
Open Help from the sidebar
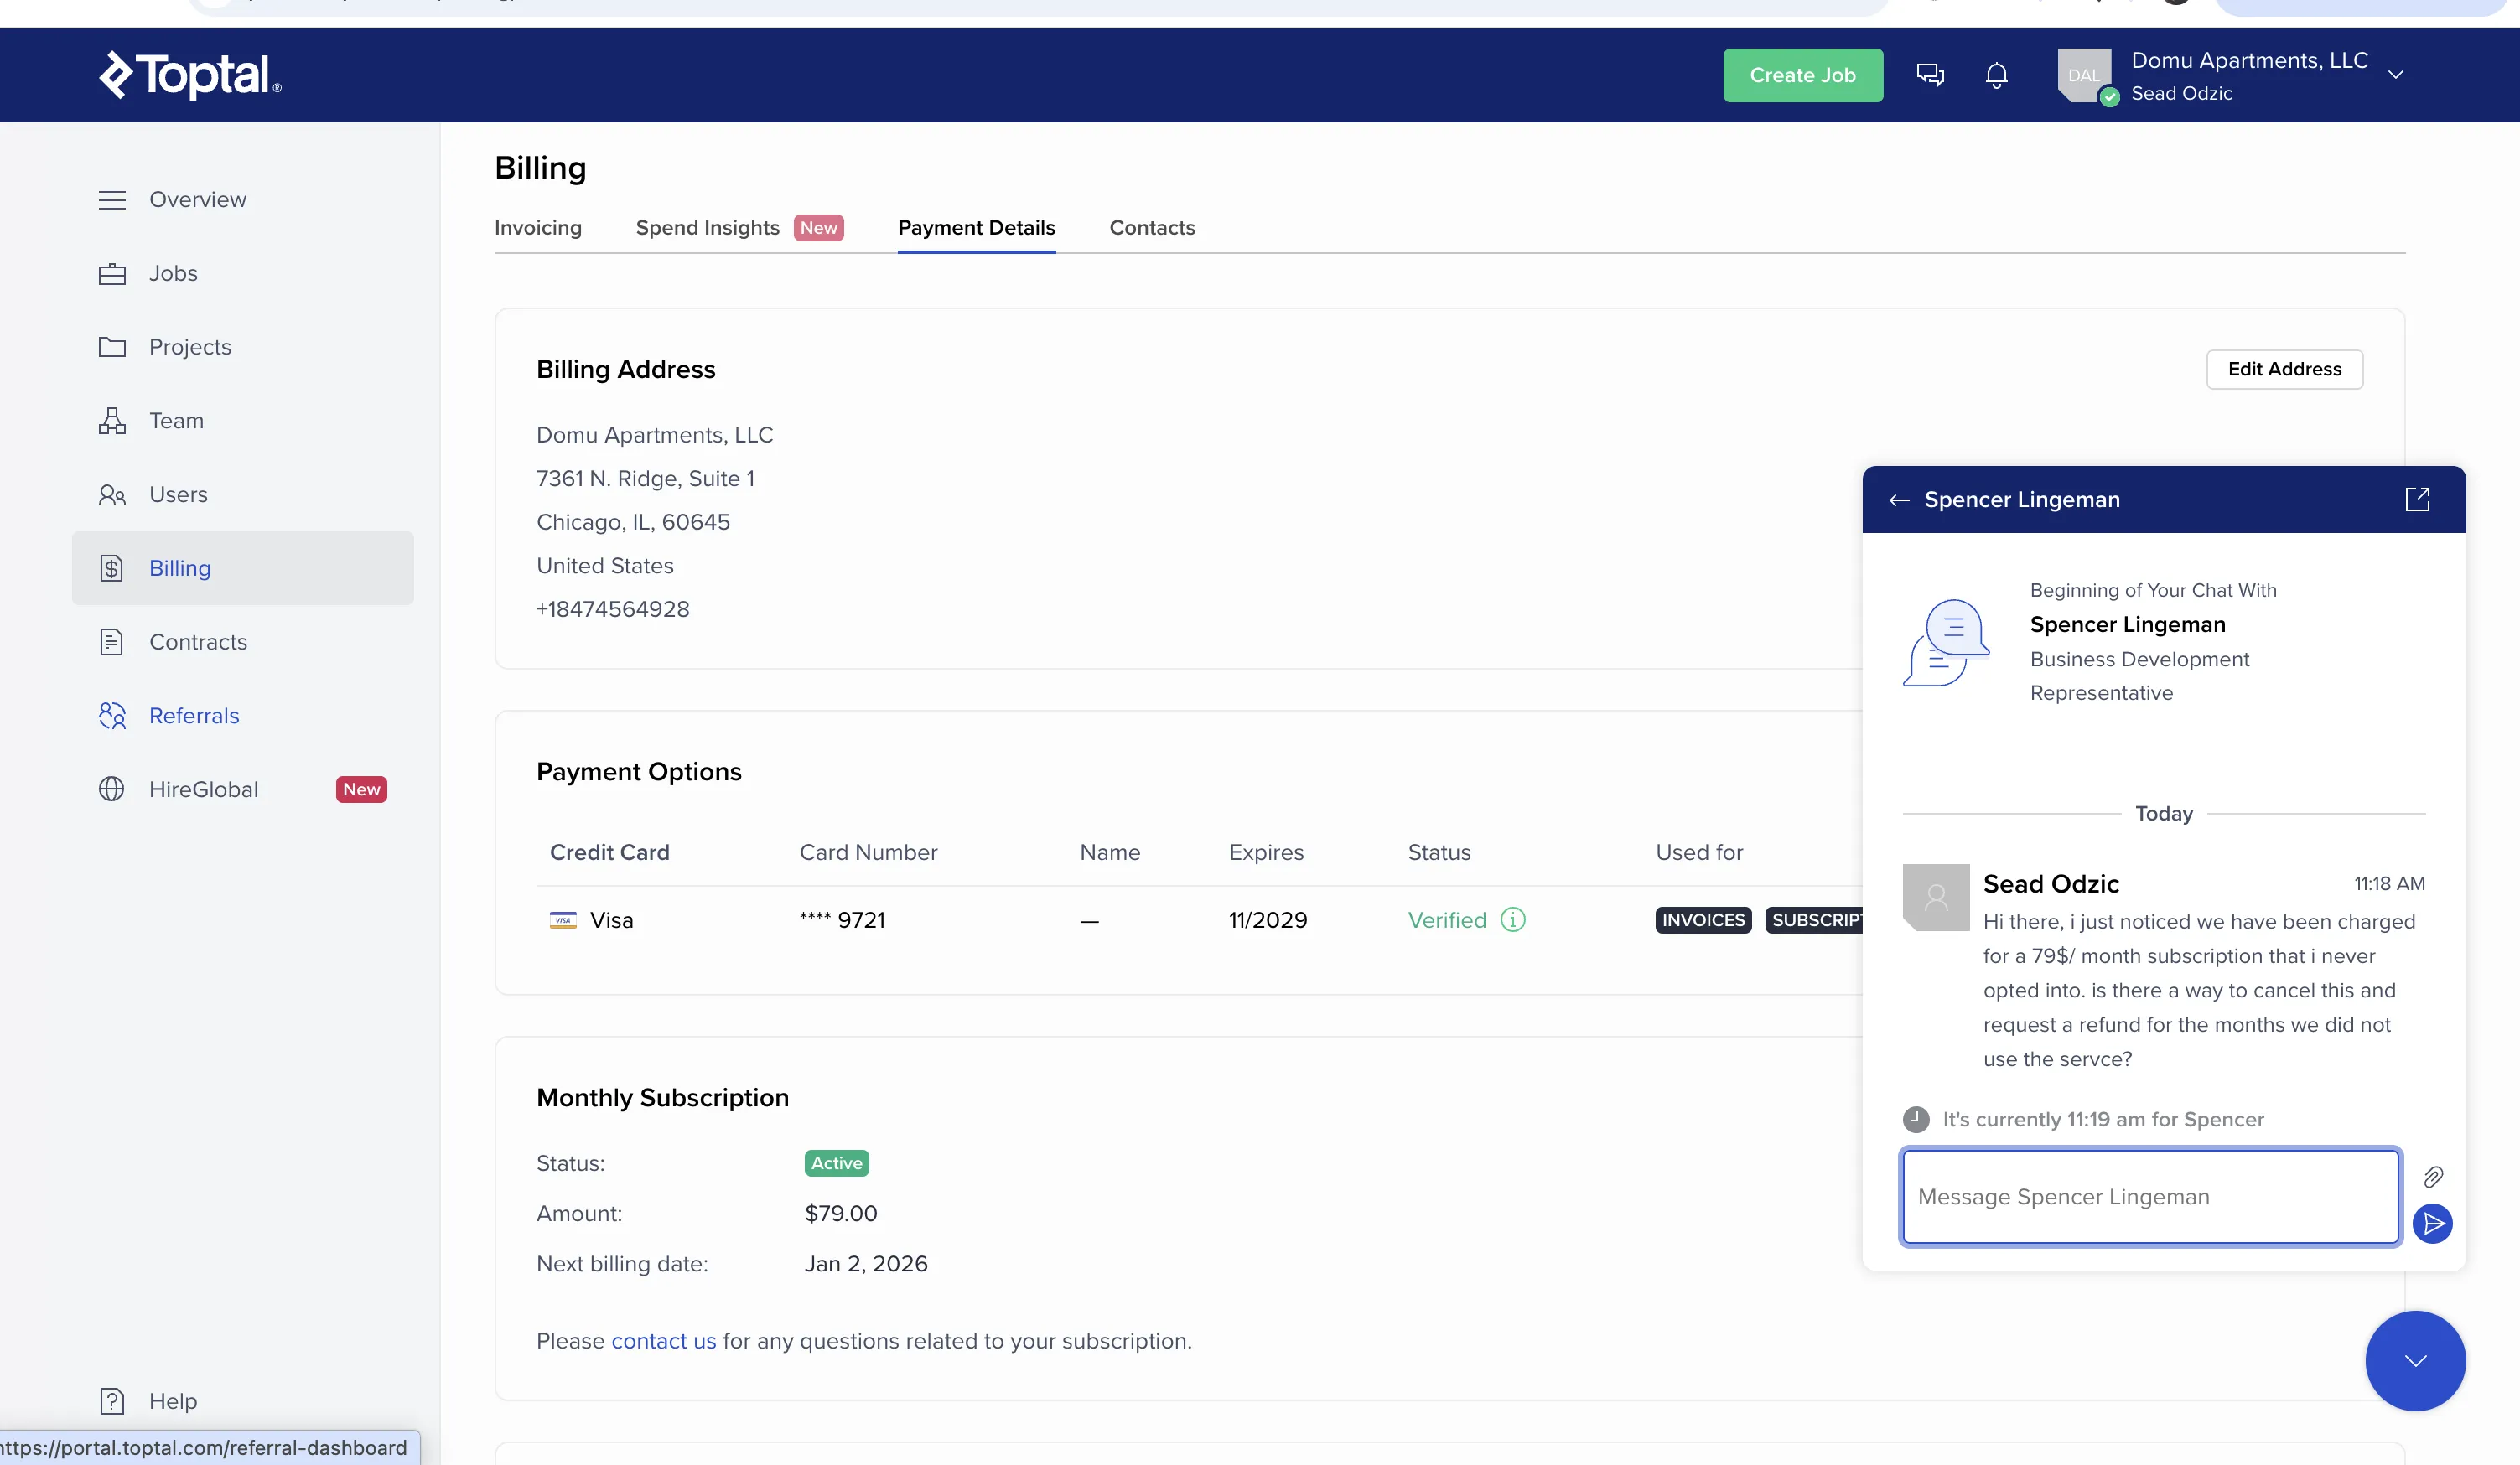[172, 1400]
